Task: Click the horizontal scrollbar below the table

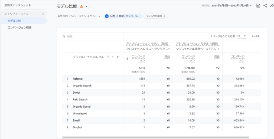Action: [156, 138]
